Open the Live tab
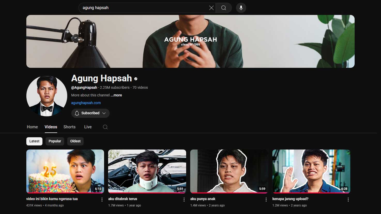 [88, 127]
